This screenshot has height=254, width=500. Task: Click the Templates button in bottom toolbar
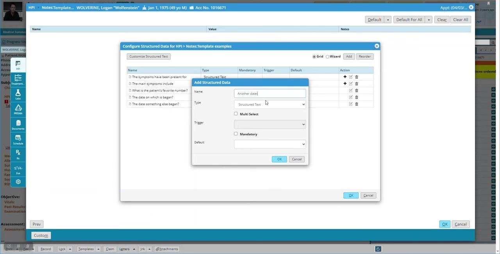86,249
